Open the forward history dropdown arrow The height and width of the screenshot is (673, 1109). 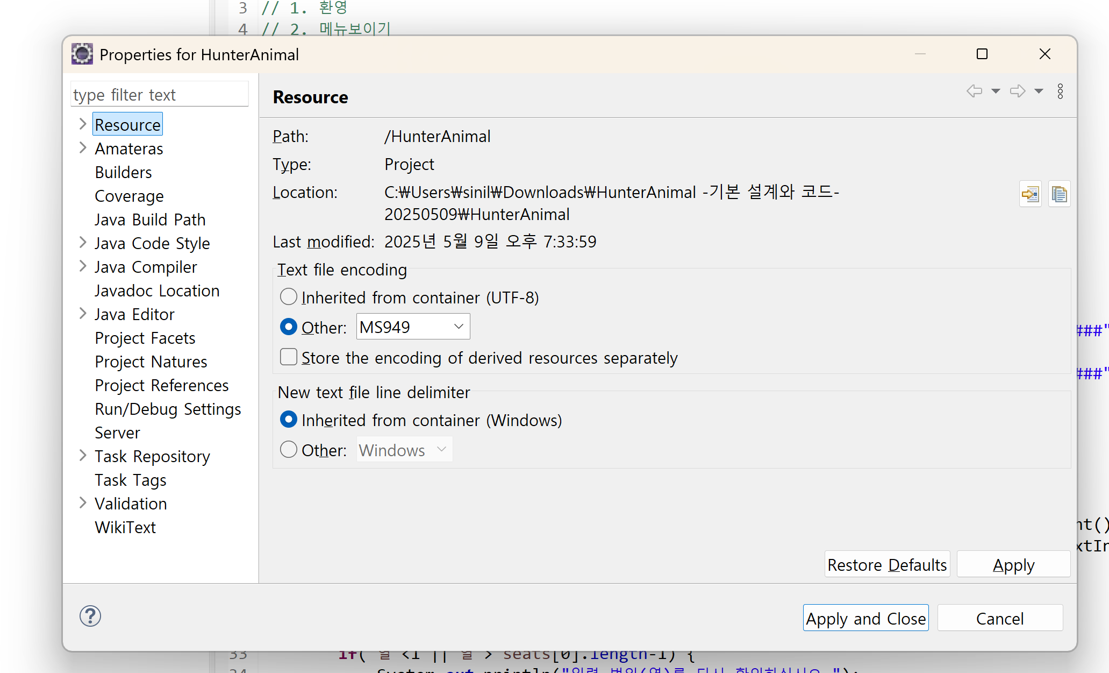[1039, 91]
